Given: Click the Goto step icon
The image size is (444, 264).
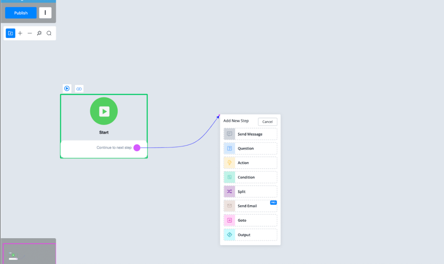Looking at the screenshot, I should coord(229,220).
